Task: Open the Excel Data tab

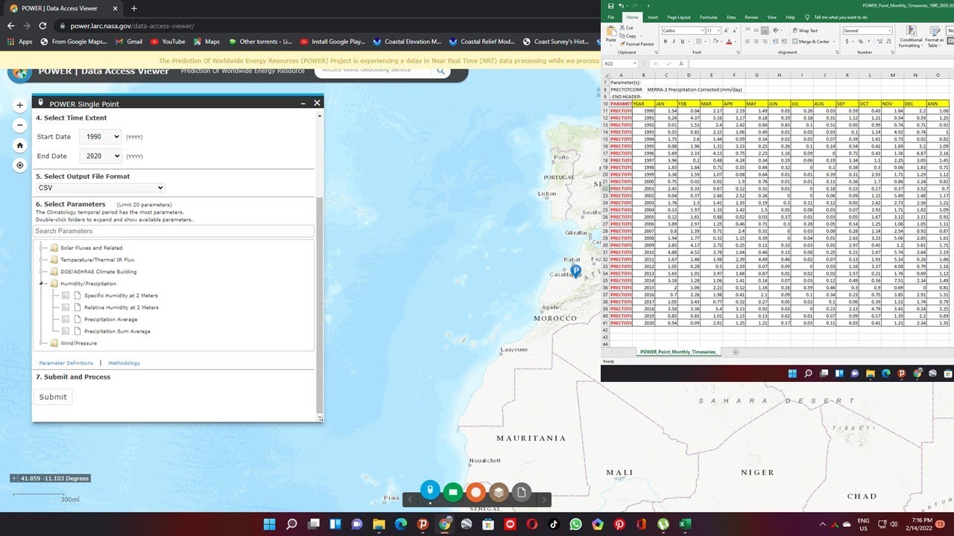Action: tap(731, 17)
